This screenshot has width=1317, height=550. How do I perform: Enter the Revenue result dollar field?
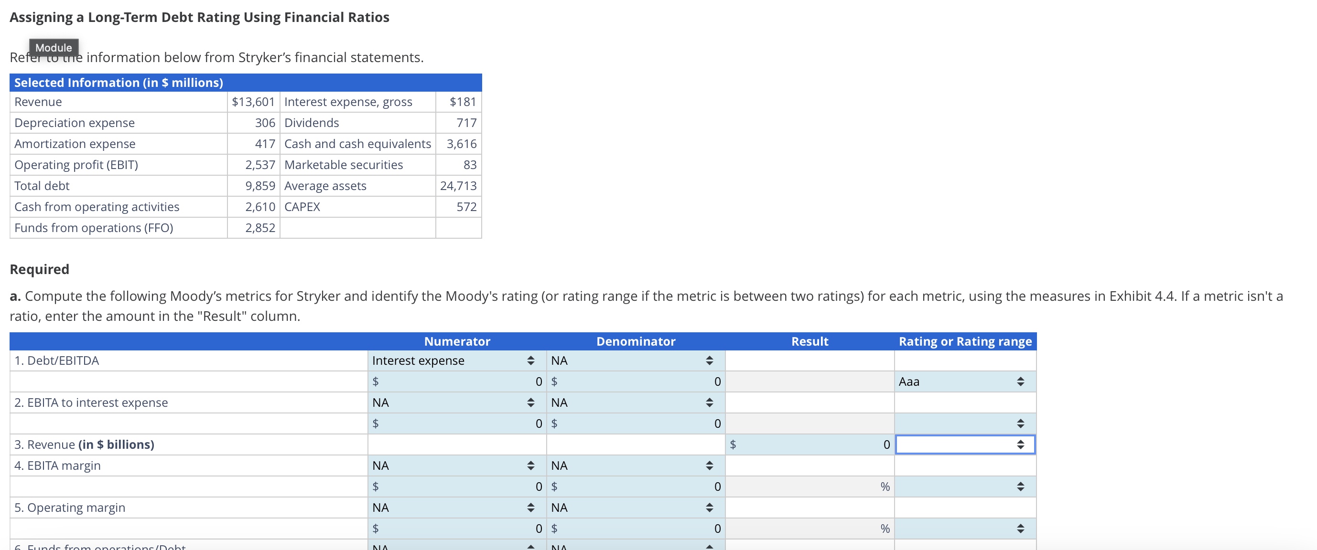click(808, 444)
